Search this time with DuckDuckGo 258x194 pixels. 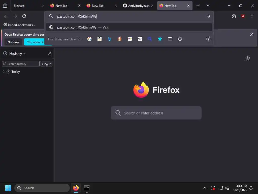120,39
